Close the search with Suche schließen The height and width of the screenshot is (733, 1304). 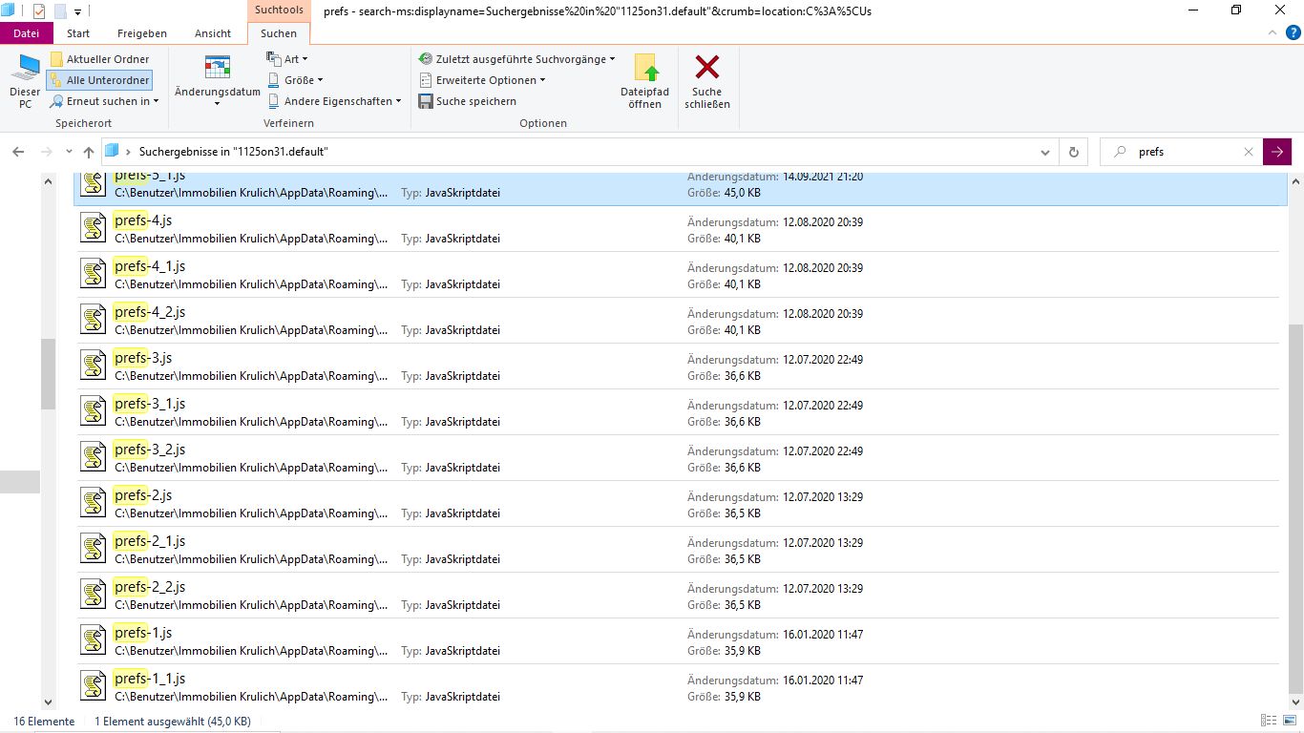point(706,69)
